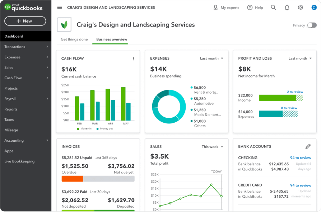Expand the Expenses sidebar menu
This screenshot has width=321, height=212.
pyautogui.click(x=26, y=57)
